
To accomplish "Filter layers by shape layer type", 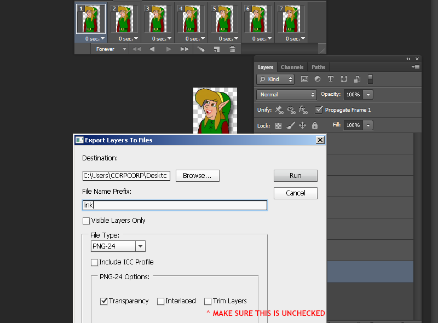I will (344, 79).
